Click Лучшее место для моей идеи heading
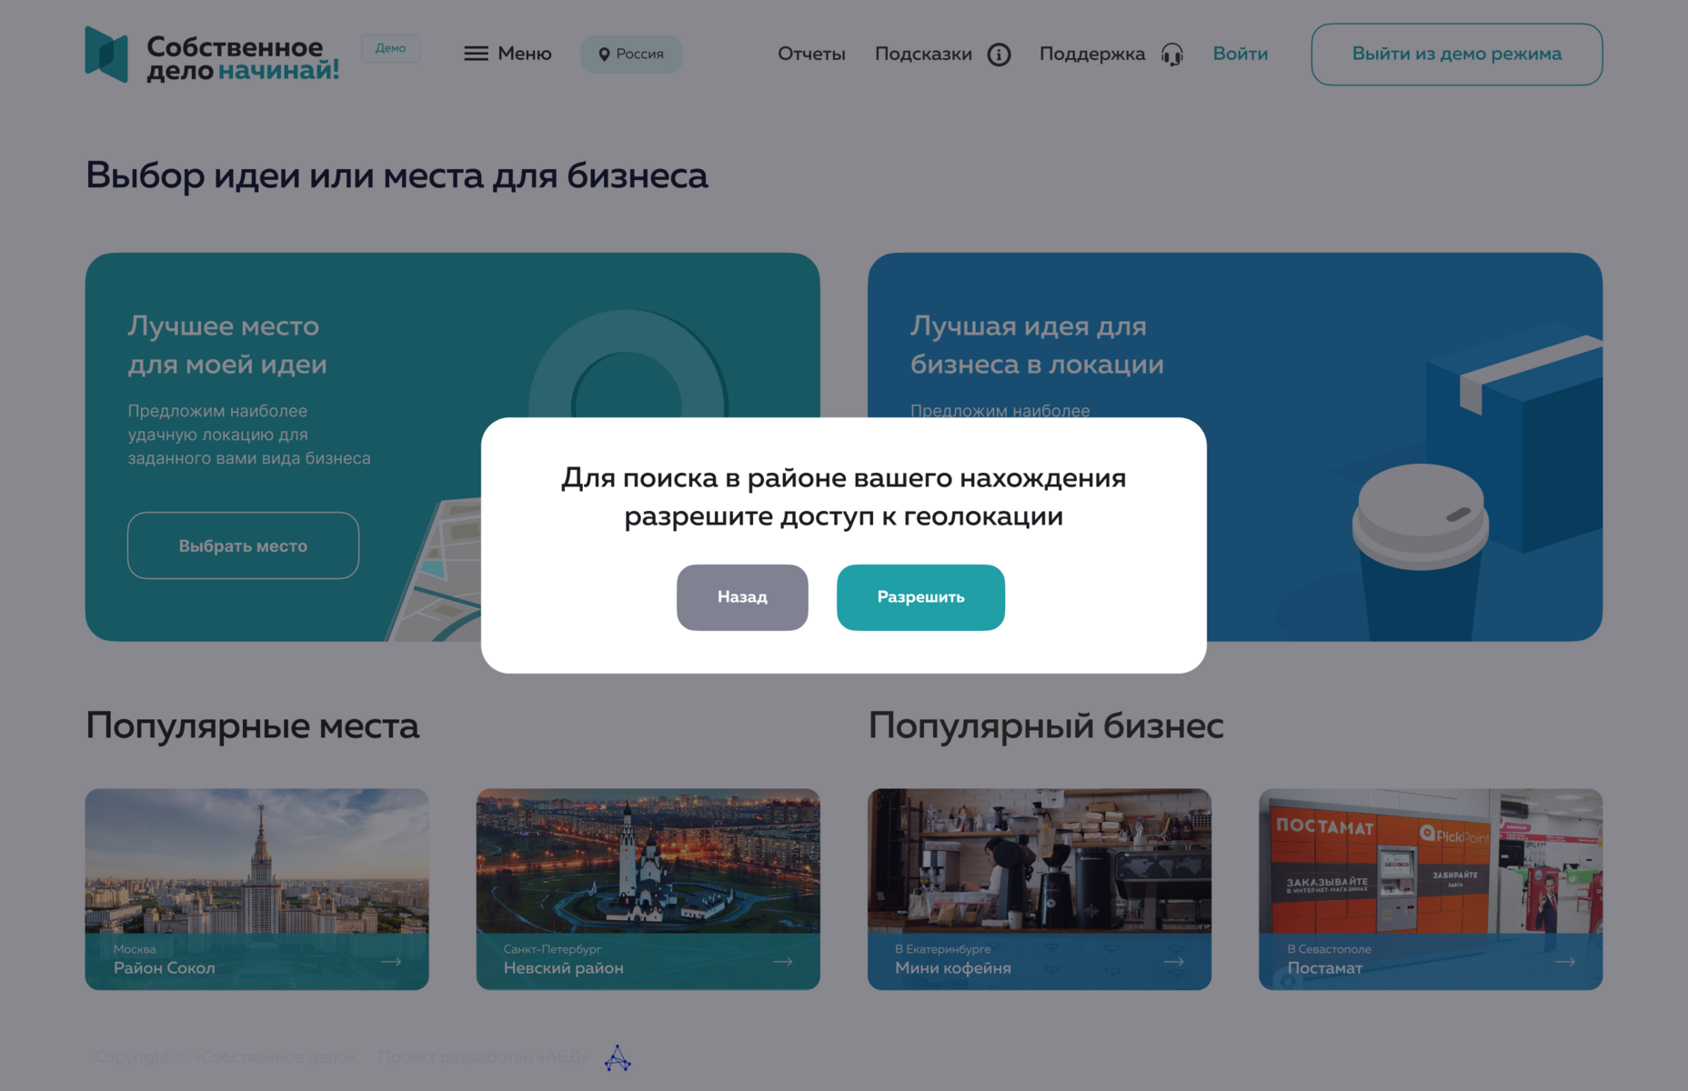The width and height of the screenshot is (1688, 1091). pyautogui.click(x=227, y=345)
